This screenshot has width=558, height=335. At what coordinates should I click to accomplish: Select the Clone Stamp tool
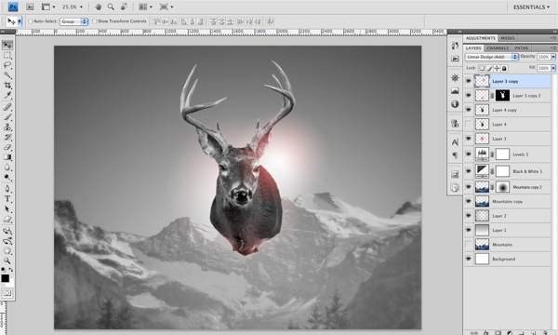(7, 127)
